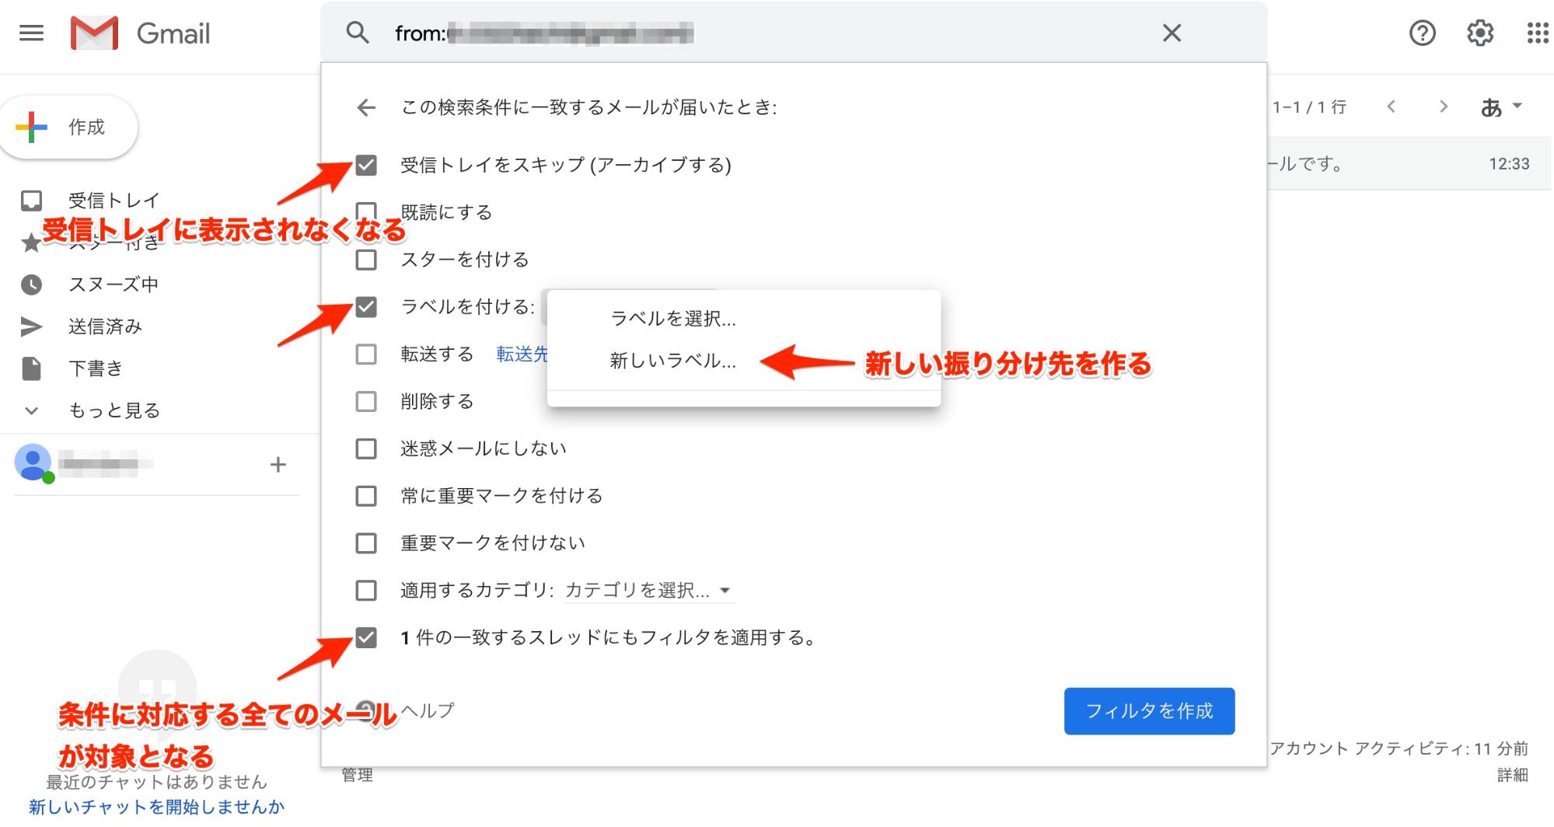Check the 削除する checkbox
The width and height of the screenshot is (1554, 827).
point(366,402)
